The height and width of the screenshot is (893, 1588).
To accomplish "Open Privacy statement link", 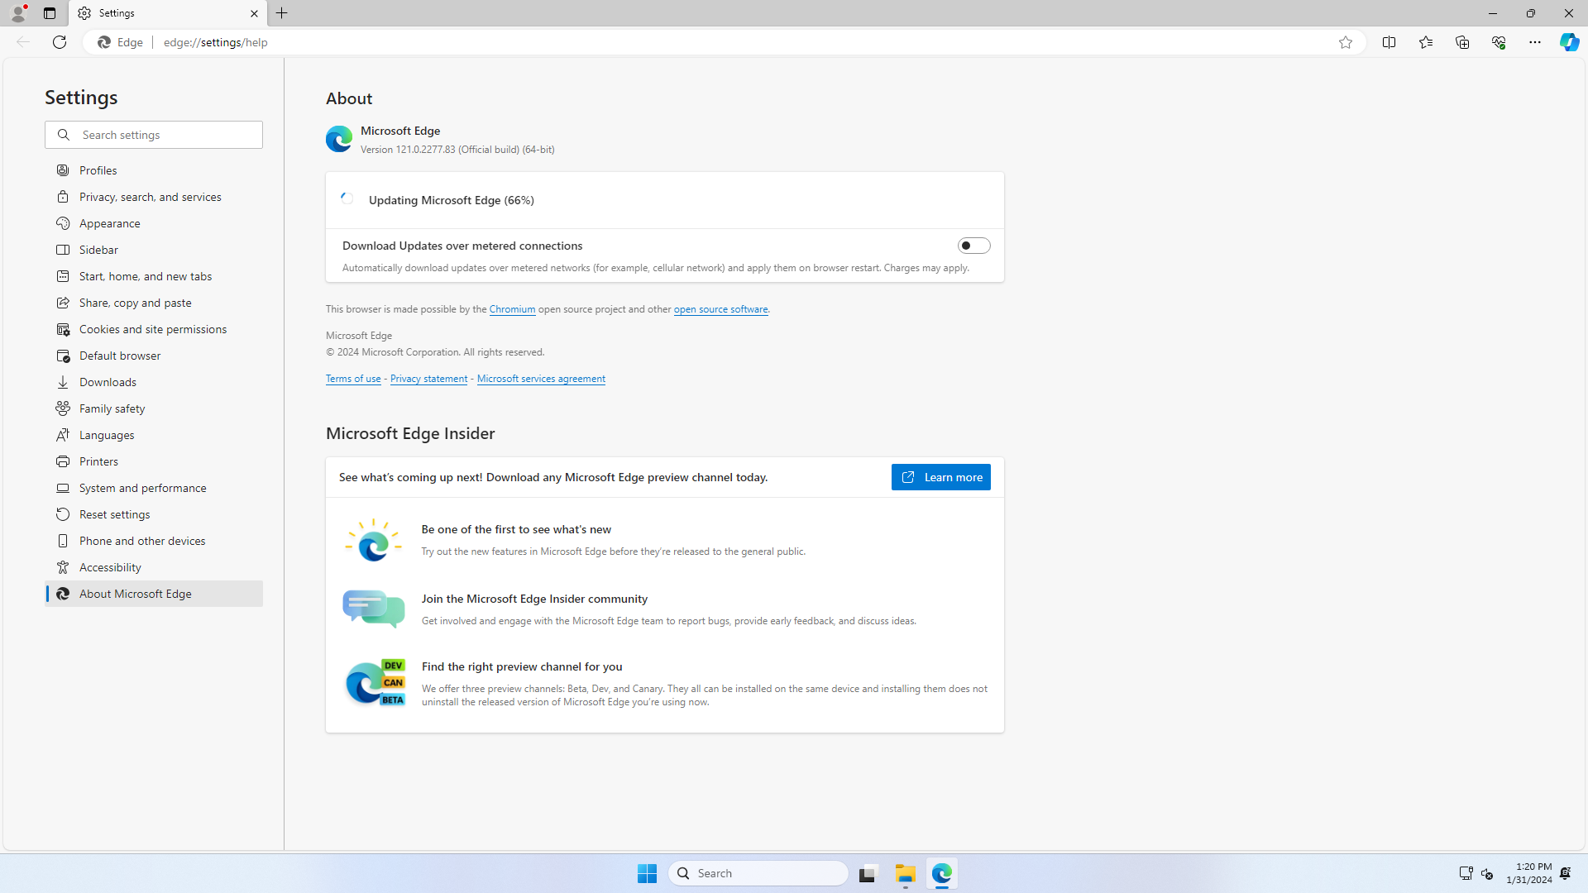I will [x=428, y=379].
